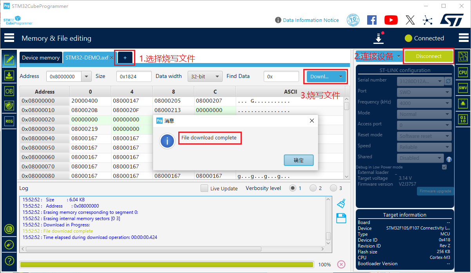
Task: Click the ST logo
Action: click(x=452, y=20)
